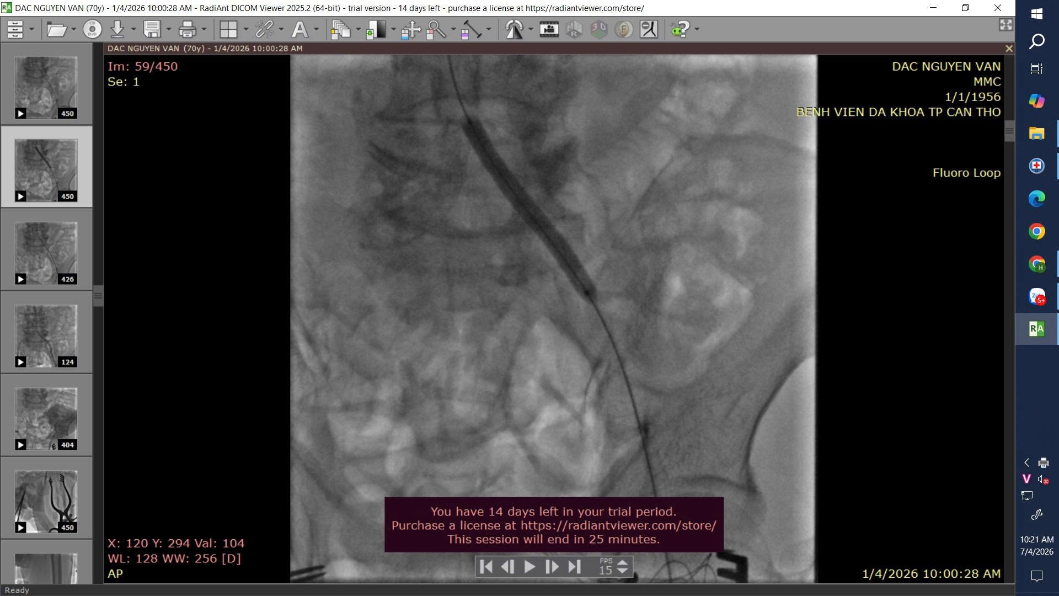Step to the previous frame button

pyautogui.click(x=507, y=567)
